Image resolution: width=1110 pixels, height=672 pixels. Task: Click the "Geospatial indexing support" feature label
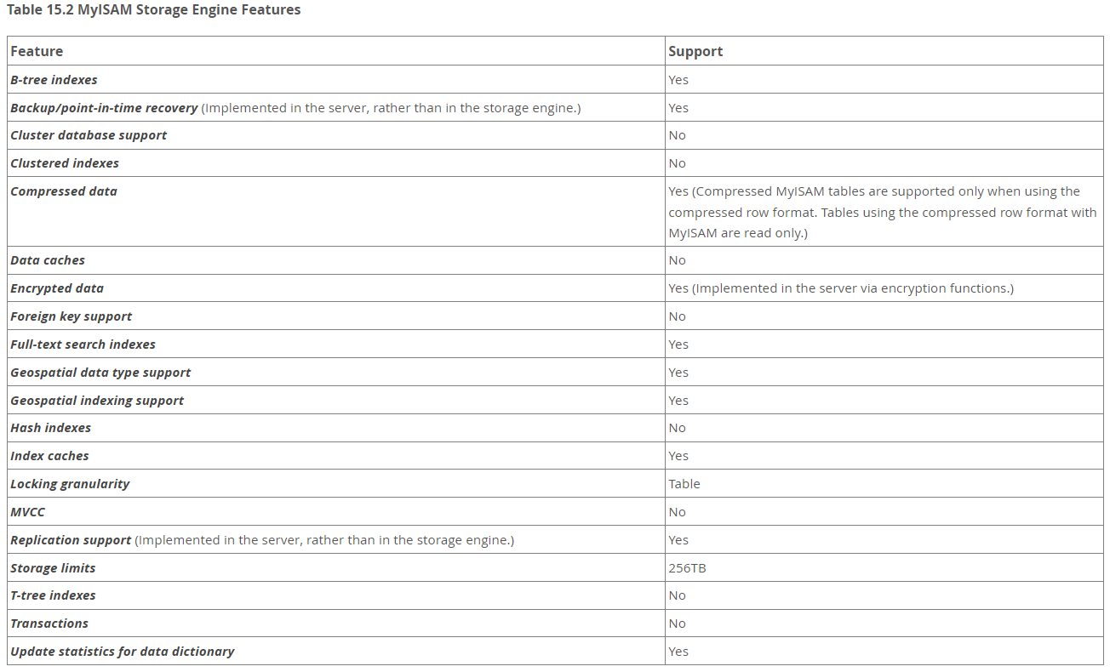[x=97, y=401]
